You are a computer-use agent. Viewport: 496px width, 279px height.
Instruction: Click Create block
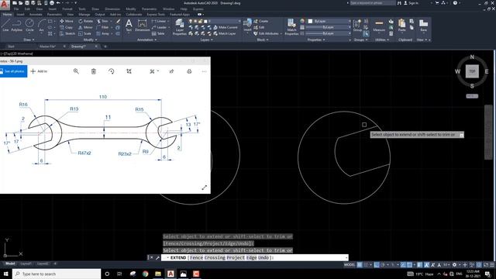261,21
